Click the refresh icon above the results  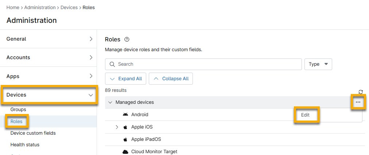tap(361, 92)
